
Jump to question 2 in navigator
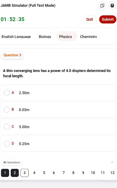tap(15, 173)
